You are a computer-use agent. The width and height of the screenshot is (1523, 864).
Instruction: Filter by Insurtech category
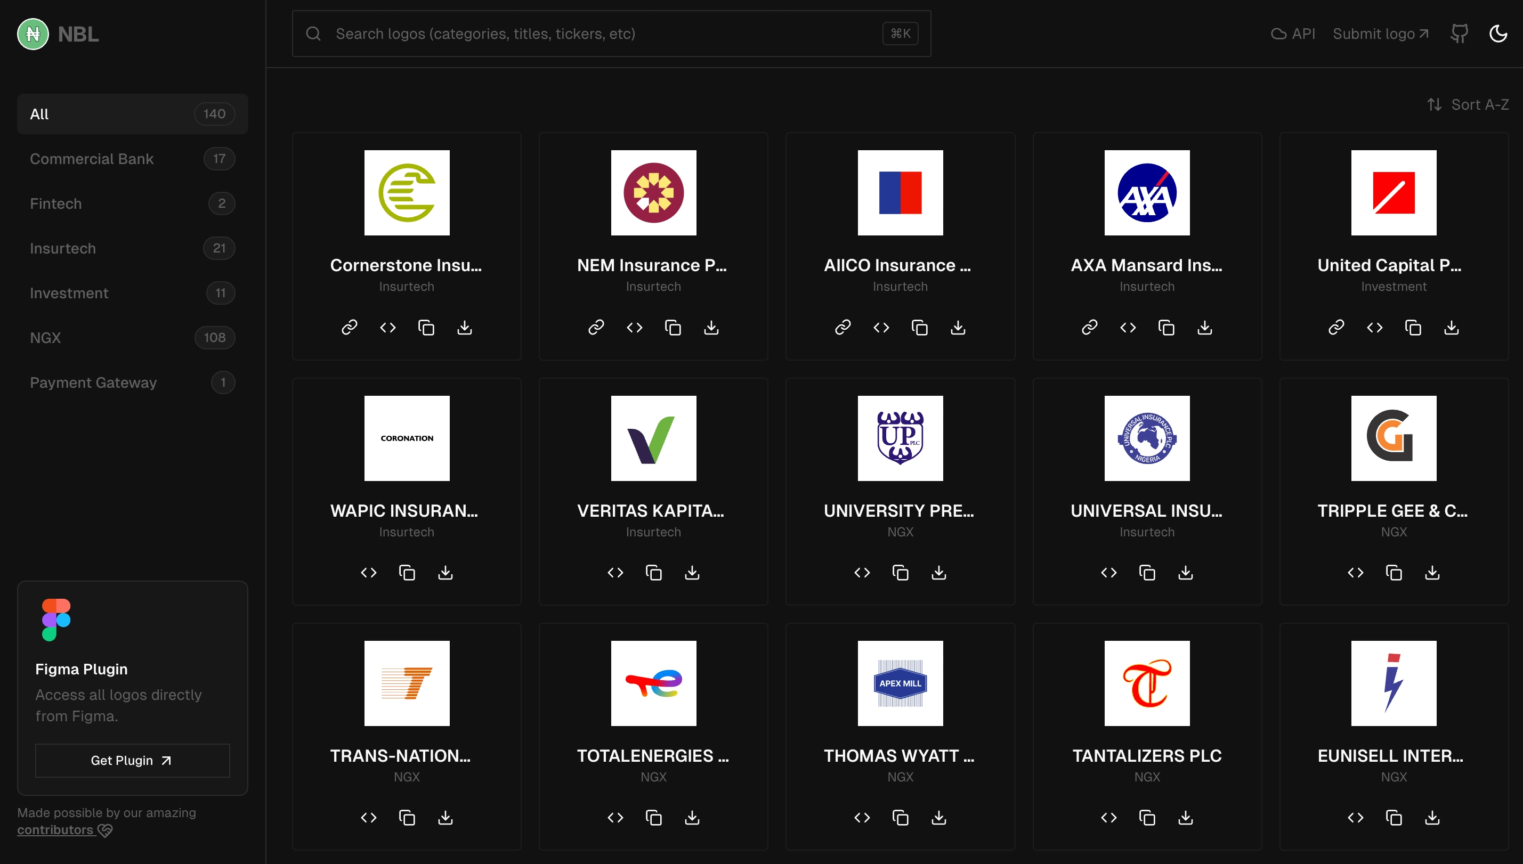[132, 248]
